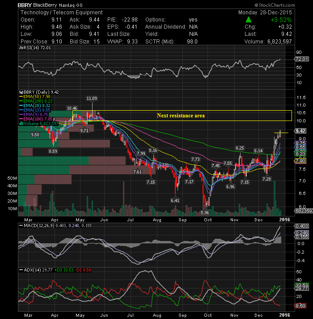Click the RSI(14) 72.01 panel label
Image resolution: width=313 pixels, height=319 pixels.
point(37,48)
